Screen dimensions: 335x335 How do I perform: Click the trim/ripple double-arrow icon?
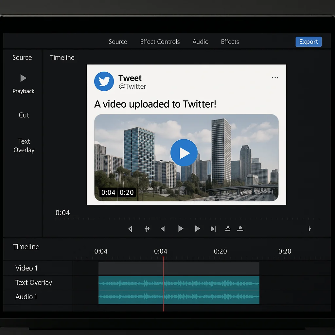[x=147, y=229]
